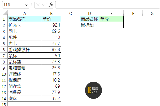Click price cell 77.9
Image resolution: width=160 pixels, height=106 pixels.
(51, 92)
